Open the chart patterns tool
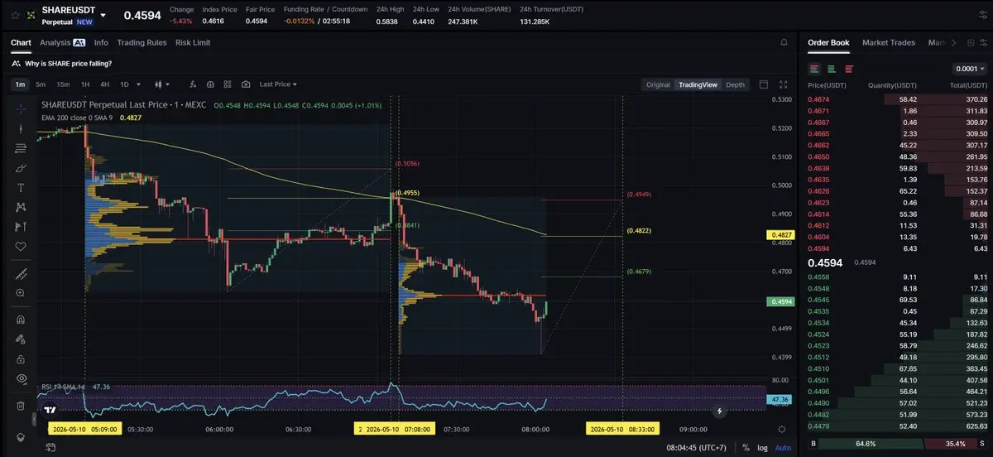Image resolution: width=993 pixels, height=457 pixels. tap(21, 207)
